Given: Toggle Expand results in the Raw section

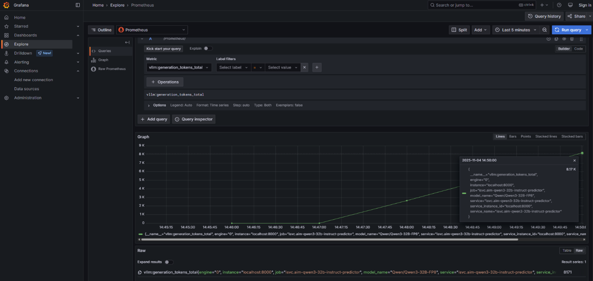Looking at the screenshot, I should (169, 262).
